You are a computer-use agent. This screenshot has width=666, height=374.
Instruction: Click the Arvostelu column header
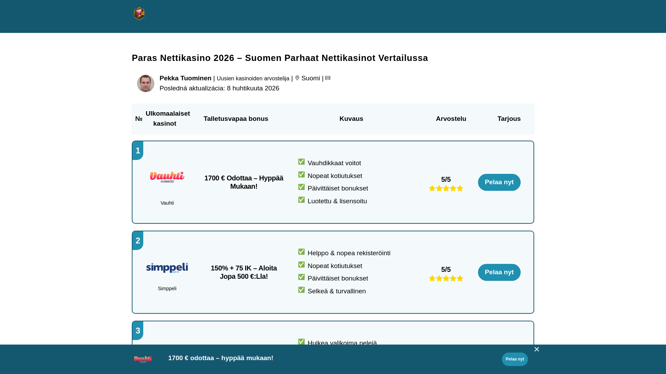coord(451,119)
